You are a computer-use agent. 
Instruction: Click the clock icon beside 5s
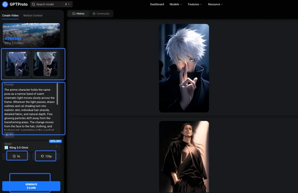[x=14, y=156]
